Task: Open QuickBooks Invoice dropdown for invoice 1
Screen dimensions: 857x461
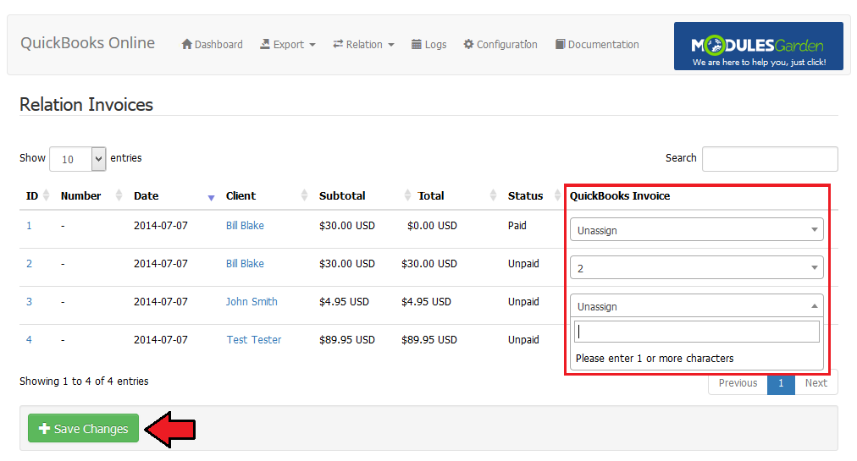Action: point(696,229)
